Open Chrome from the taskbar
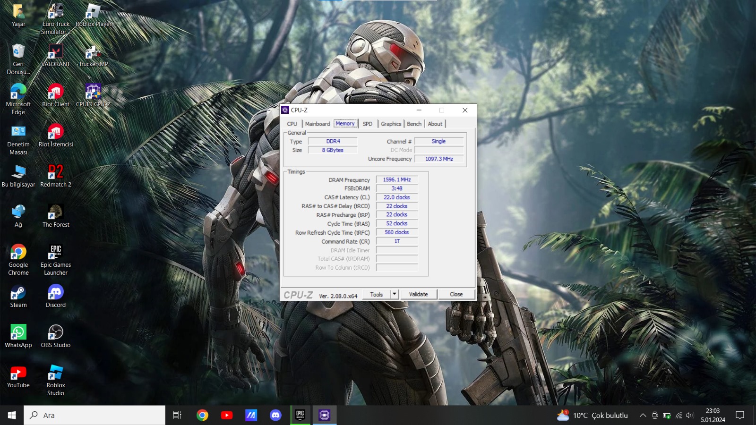 point(202,415)
